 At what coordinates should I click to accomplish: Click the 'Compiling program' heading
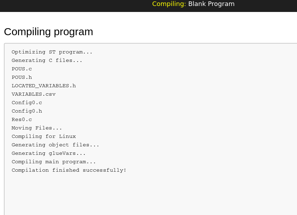pyautogui.click(x=49, y=32)
